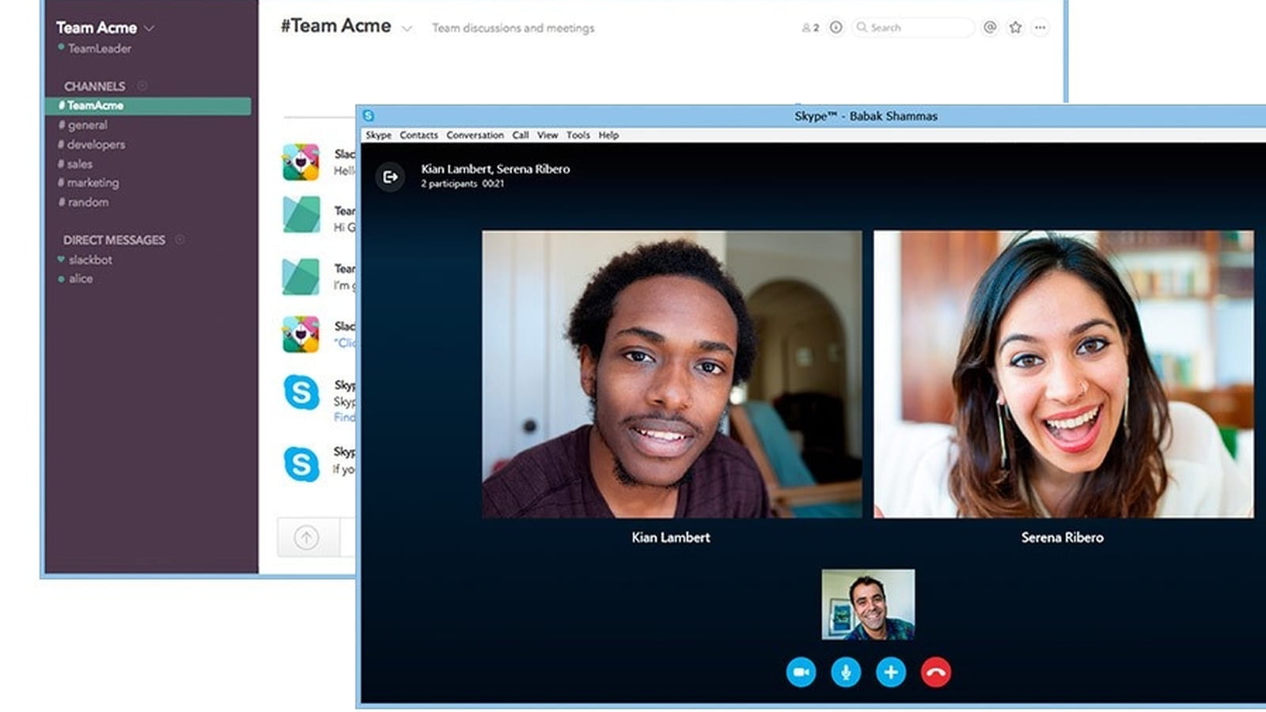The height and width of the screenshot is (712, 1266).
Task: Open the #developers channel in Slack
Action: click(x=91, y=144)
